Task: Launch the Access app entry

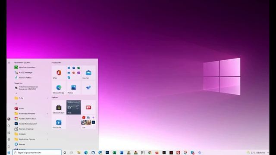Action: (x=31, y=108)
